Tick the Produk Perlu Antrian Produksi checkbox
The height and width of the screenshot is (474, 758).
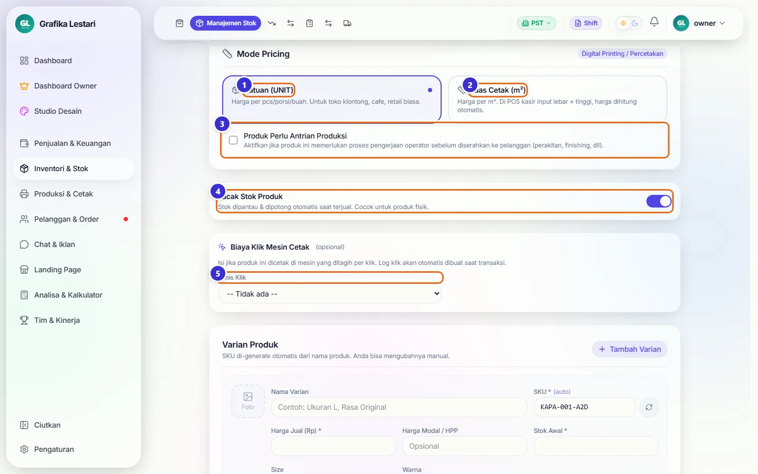(233, 140)
